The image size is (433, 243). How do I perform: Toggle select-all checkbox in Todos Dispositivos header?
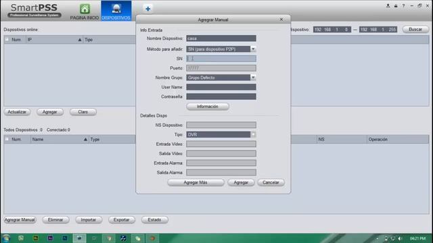7,140
